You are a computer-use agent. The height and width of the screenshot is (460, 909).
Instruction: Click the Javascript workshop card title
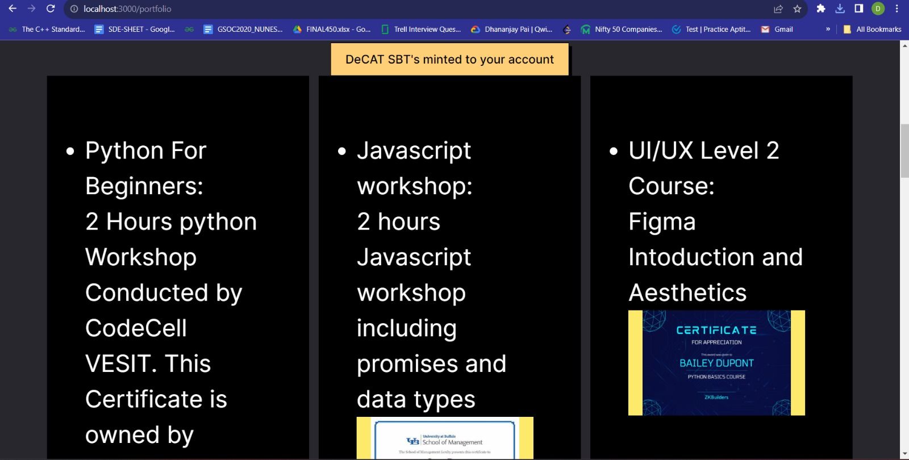(x=415, y=168)
